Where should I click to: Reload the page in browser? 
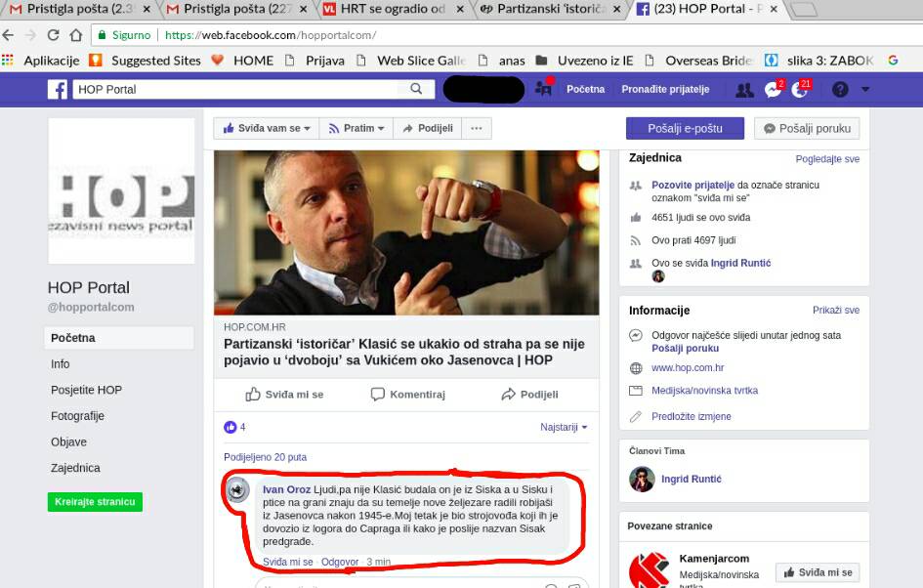51,35
